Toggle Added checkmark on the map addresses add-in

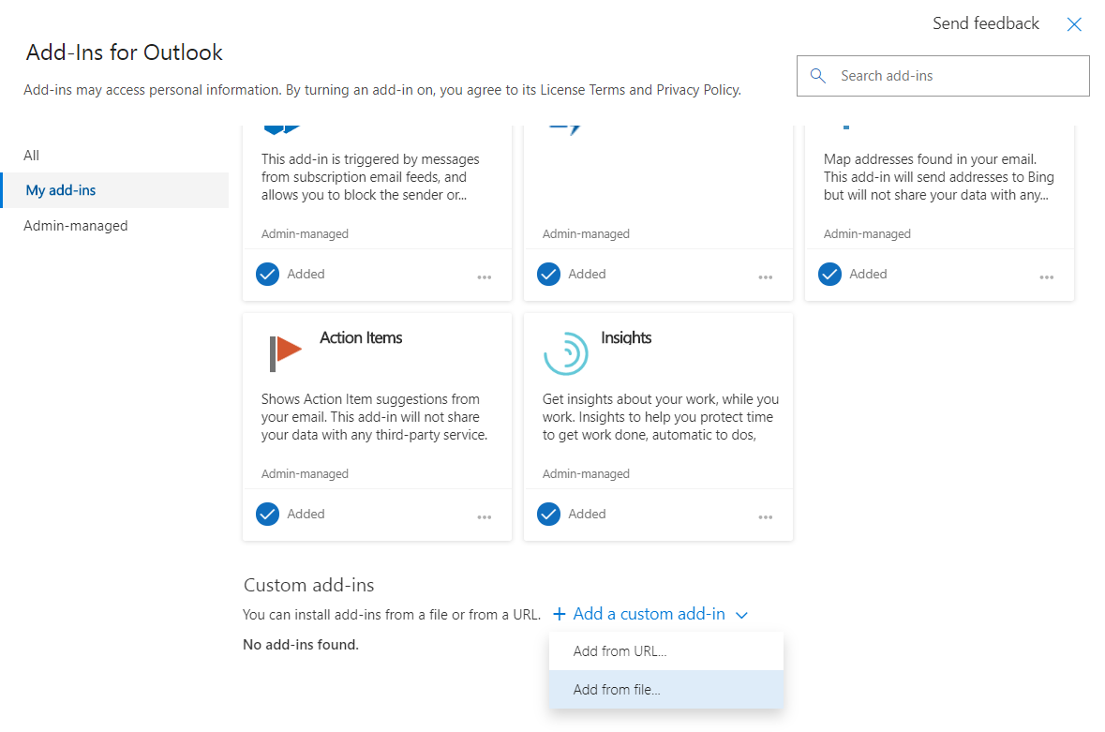click(x=829, y=274)
